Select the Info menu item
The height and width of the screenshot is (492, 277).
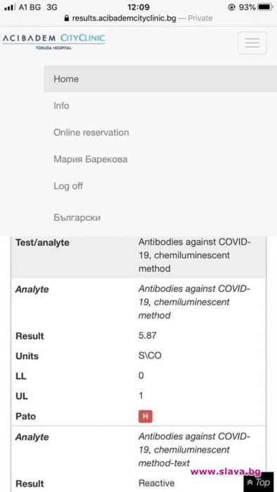point(61,105)
